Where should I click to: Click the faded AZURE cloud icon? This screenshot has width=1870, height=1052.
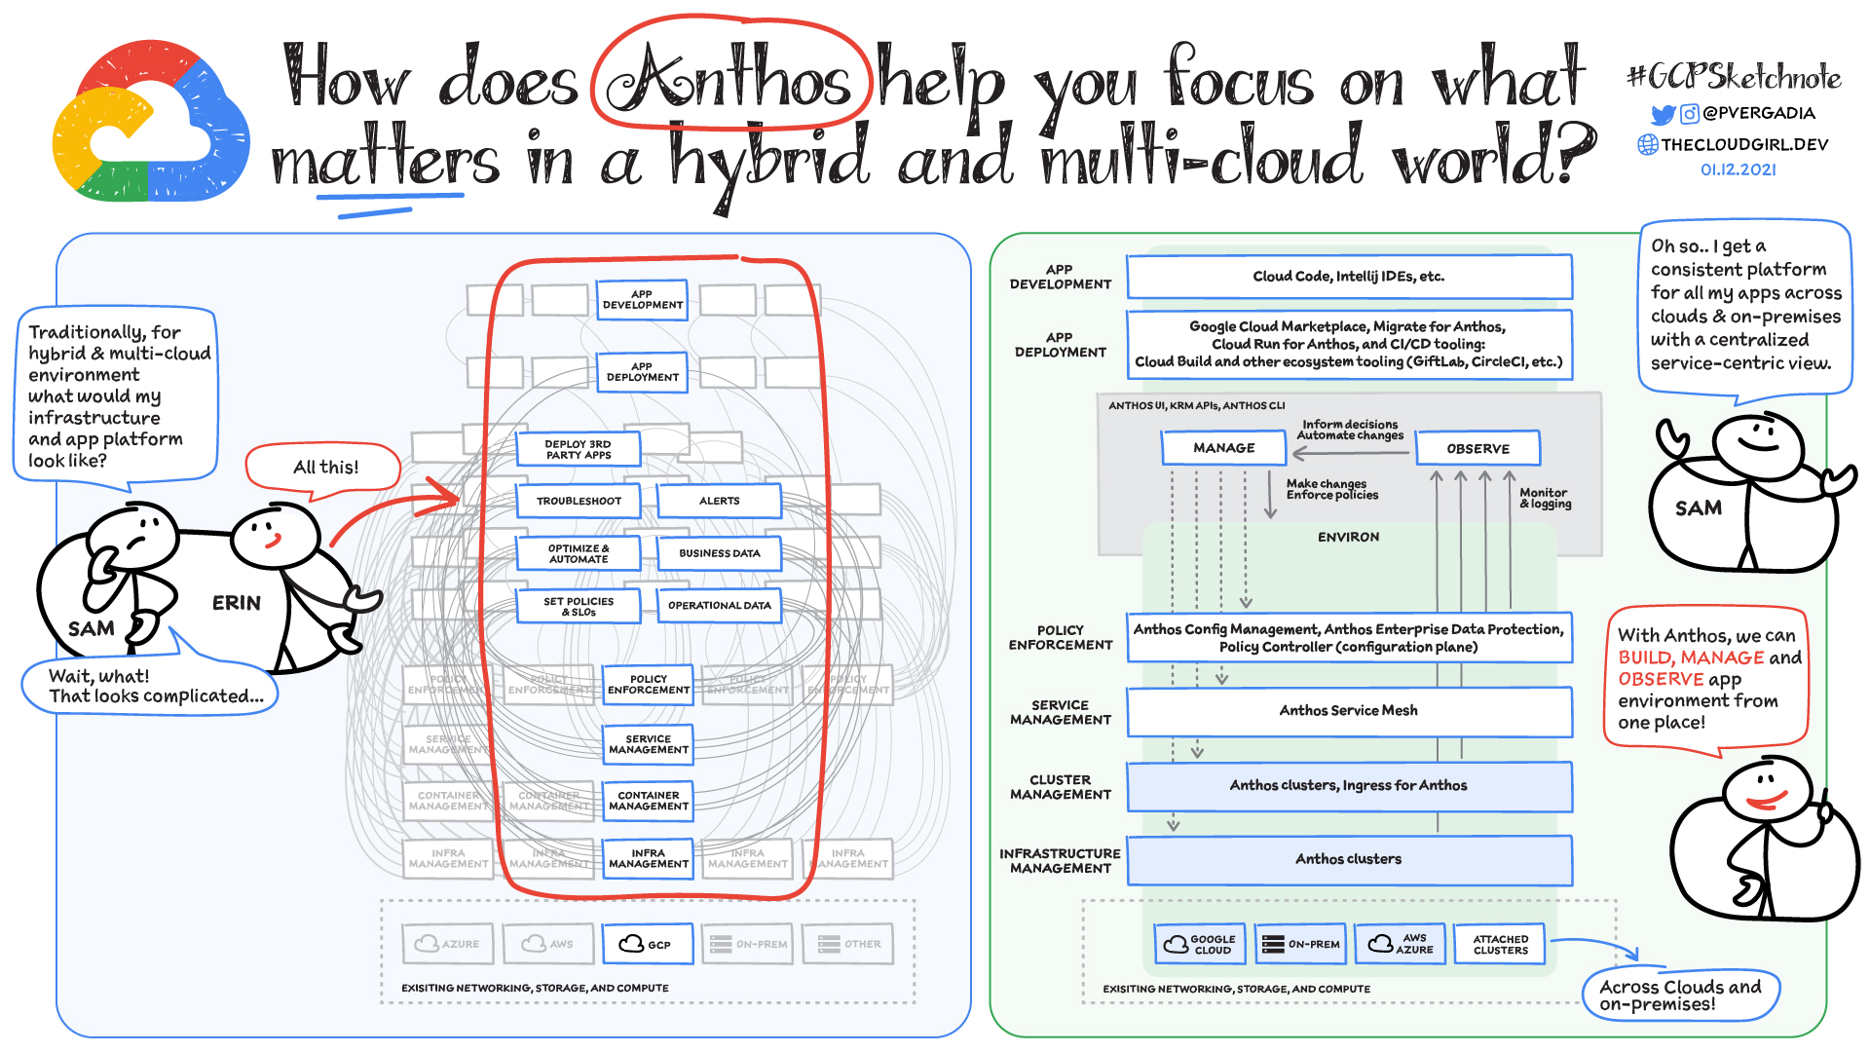click(x=428, y=944)
